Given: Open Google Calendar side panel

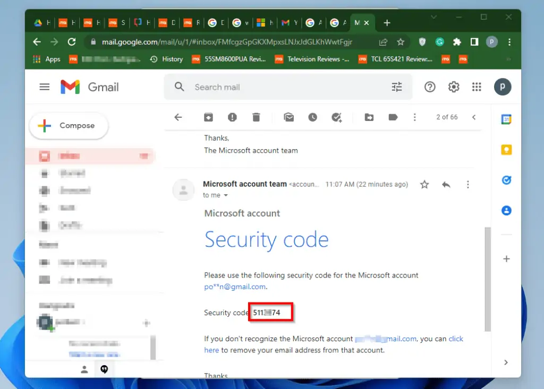Looking at the screenshot, I should 506,119.
